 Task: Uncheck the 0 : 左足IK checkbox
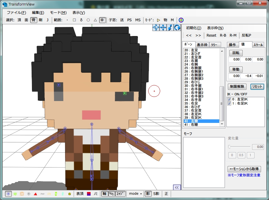pos(229,100)
